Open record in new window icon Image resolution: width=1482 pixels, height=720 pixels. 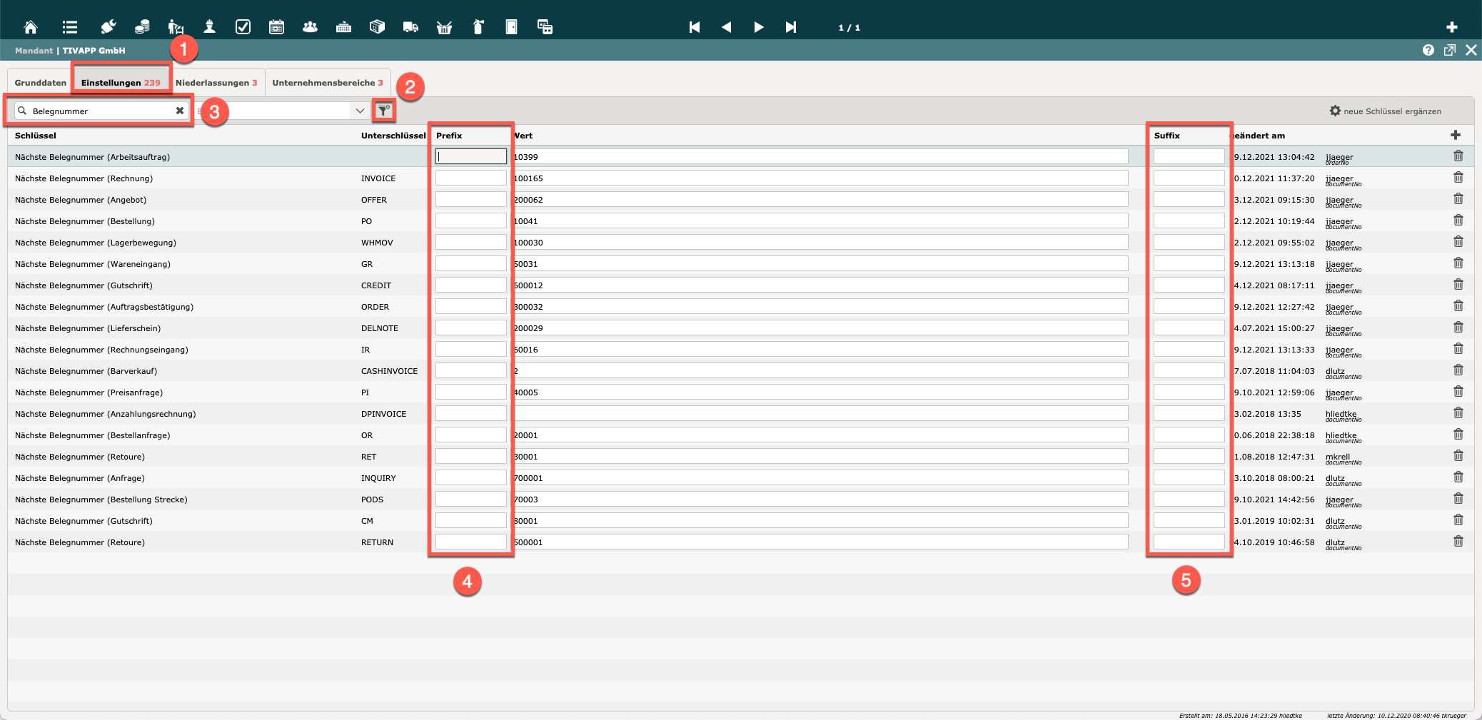click(x=1449, y=50)
